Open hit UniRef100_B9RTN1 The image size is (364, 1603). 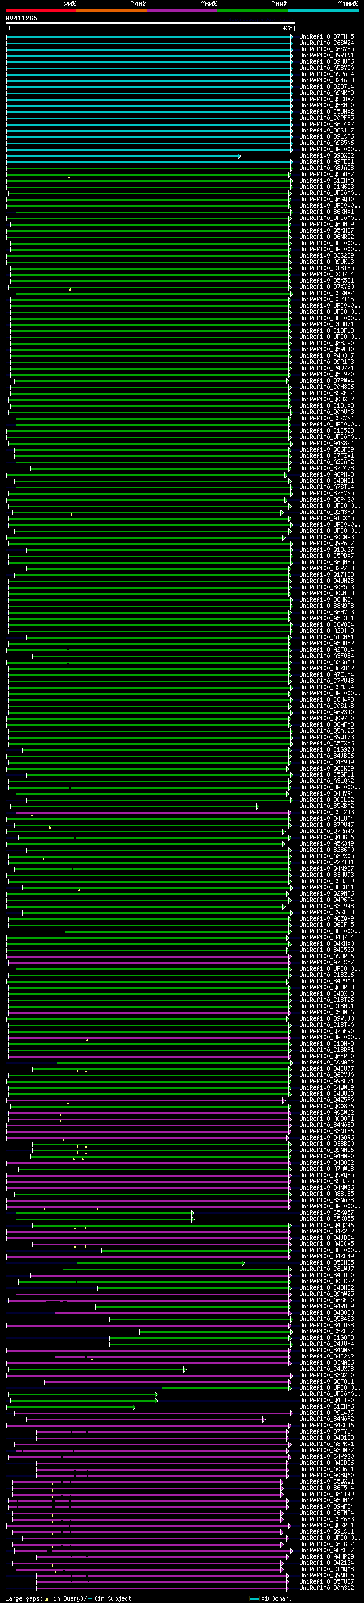(326, 55)
